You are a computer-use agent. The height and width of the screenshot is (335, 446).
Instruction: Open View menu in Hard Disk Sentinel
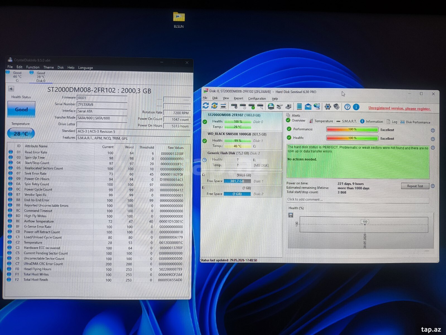226,98
